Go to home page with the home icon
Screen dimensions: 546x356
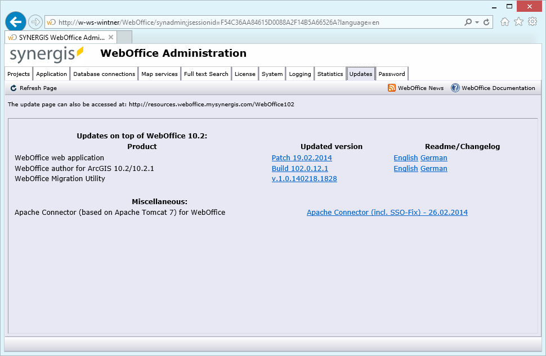coord(505,21)
